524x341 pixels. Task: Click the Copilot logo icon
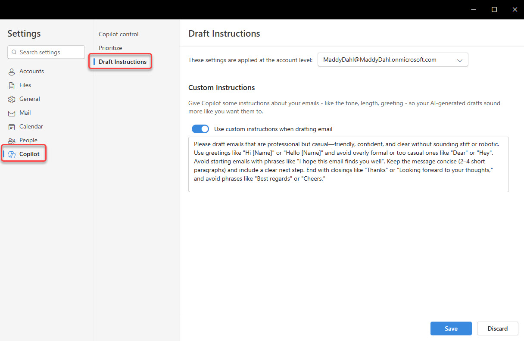(12, 154)
